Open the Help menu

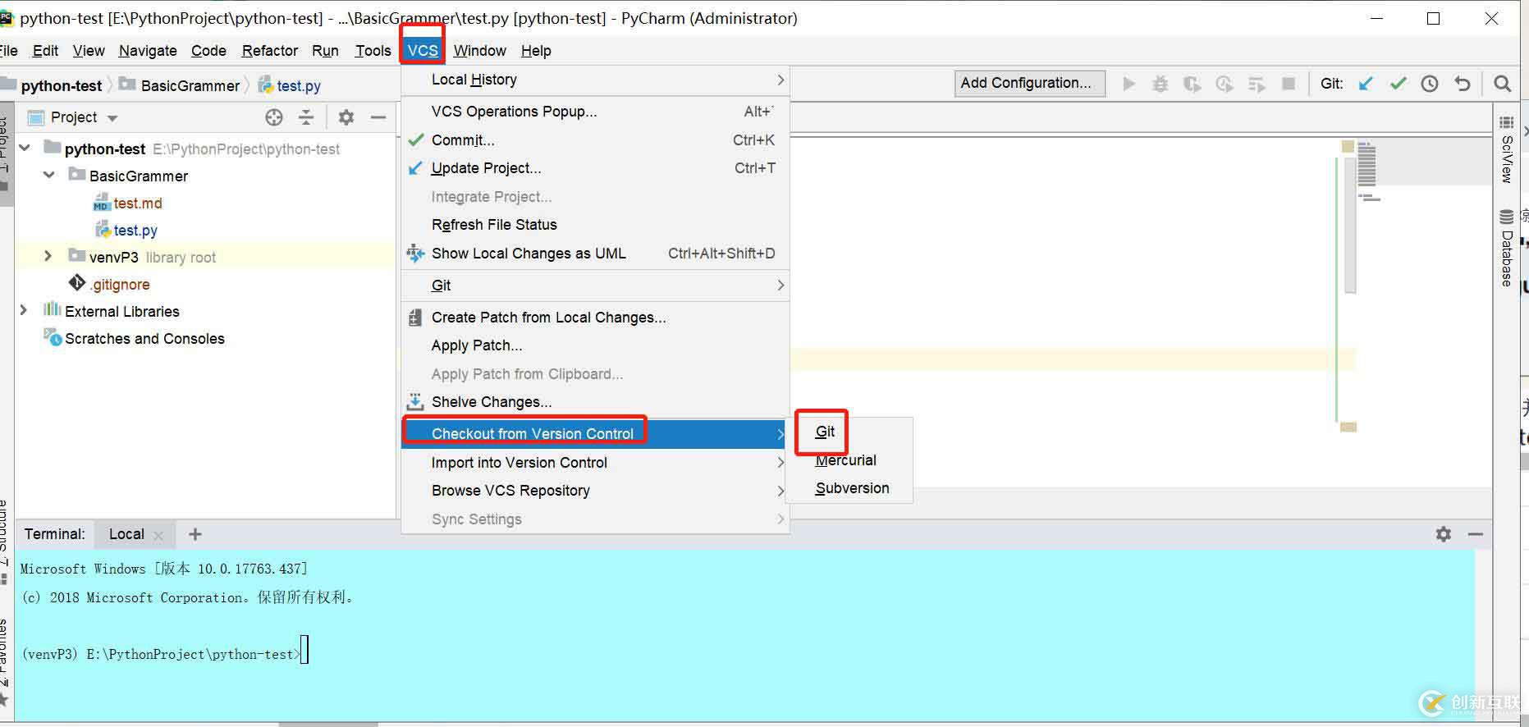pyautogui.click(x=536, y=51)
